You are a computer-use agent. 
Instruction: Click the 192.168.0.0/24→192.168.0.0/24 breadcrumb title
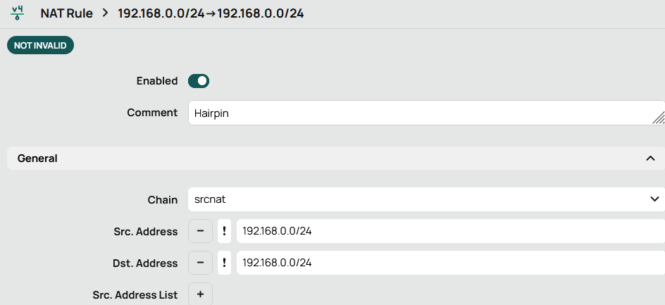point(211,13)
